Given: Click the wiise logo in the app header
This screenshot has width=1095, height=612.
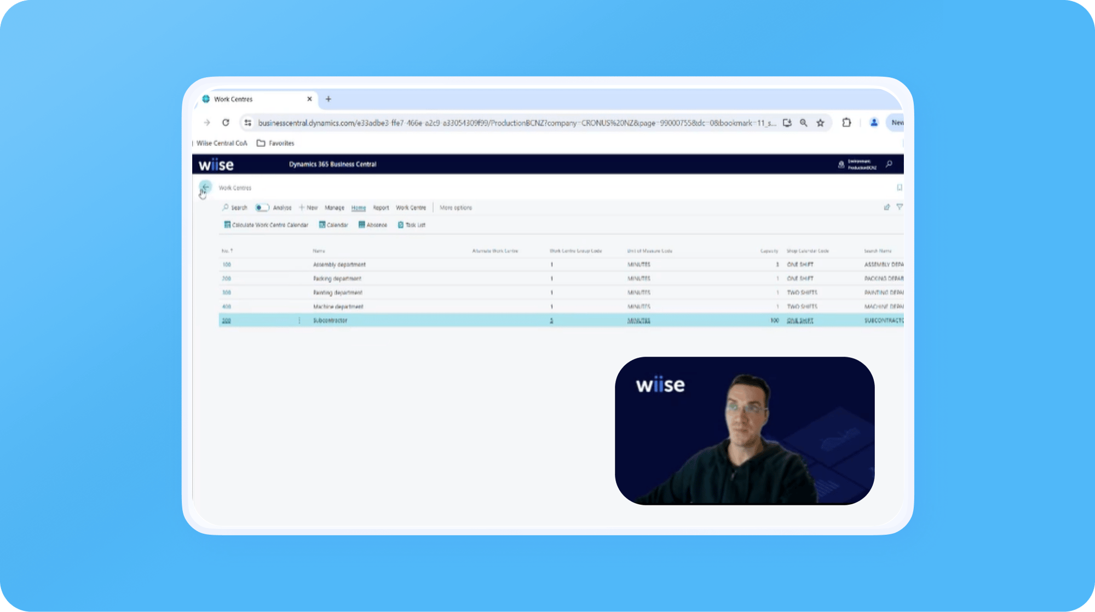Looking at the screenshot, I should coord(216,165).
